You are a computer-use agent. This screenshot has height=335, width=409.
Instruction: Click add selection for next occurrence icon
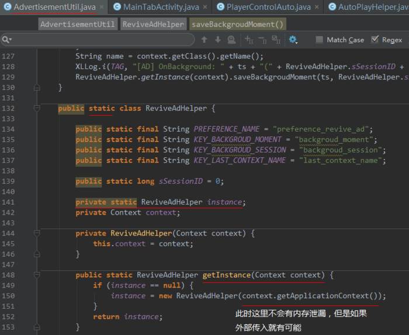[249, 40]
